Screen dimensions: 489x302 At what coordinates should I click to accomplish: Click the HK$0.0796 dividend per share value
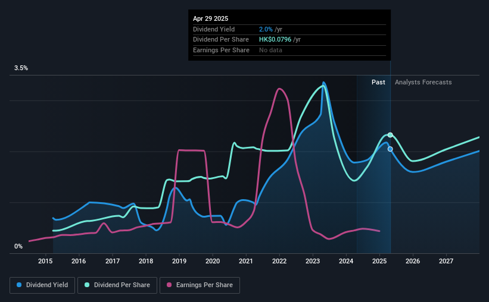point(275,40)
